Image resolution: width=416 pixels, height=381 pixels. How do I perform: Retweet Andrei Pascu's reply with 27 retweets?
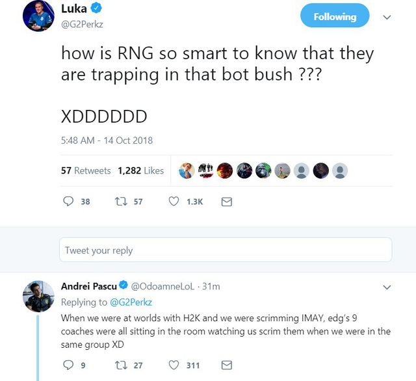coord(121,365)
